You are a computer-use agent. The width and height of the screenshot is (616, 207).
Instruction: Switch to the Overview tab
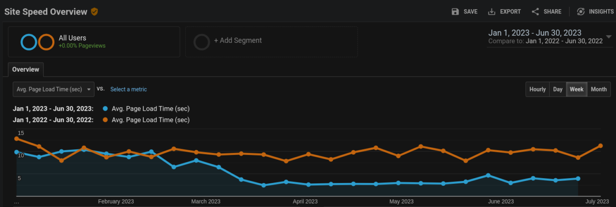click(x=26, y=69)
